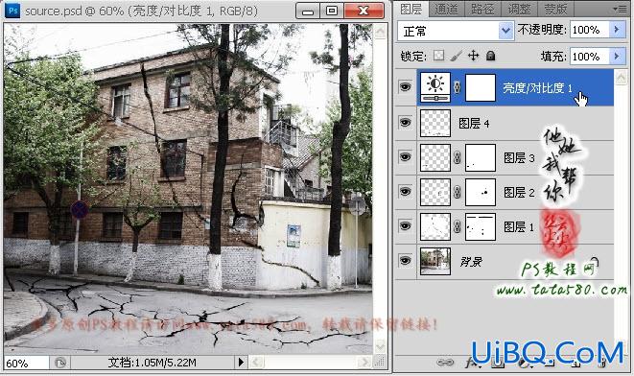The width and height of the screenshot is (634, 376).
Task: Switch to the 图层 tab
Action: [411, 9]
